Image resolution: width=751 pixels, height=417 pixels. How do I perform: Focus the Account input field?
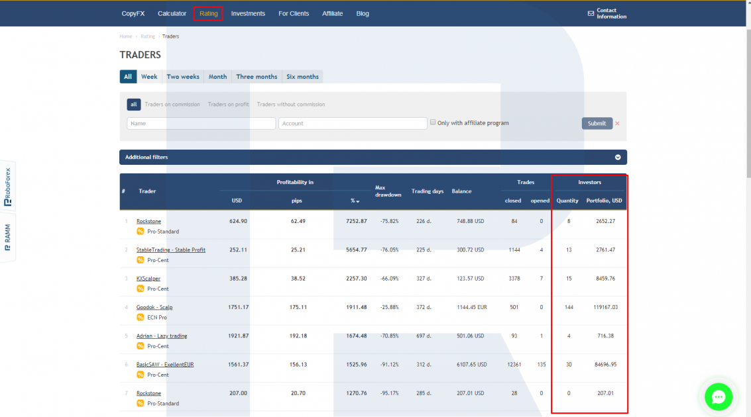point(353,123)
